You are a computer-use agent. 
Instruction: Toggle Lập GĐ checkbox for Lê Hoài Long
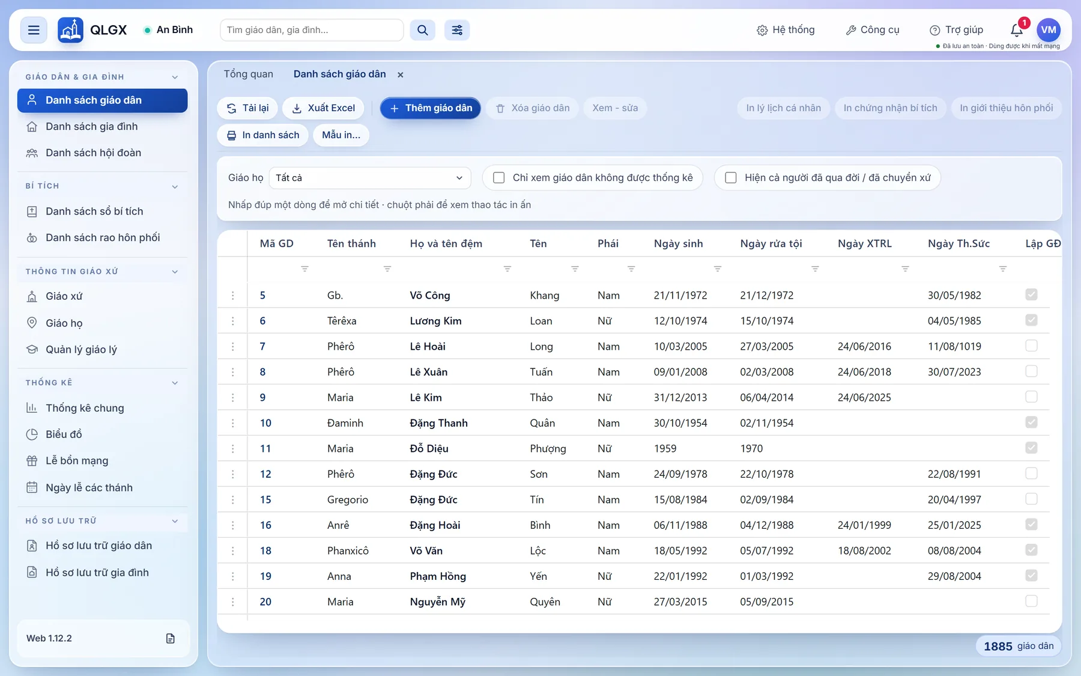[1031, 346]
